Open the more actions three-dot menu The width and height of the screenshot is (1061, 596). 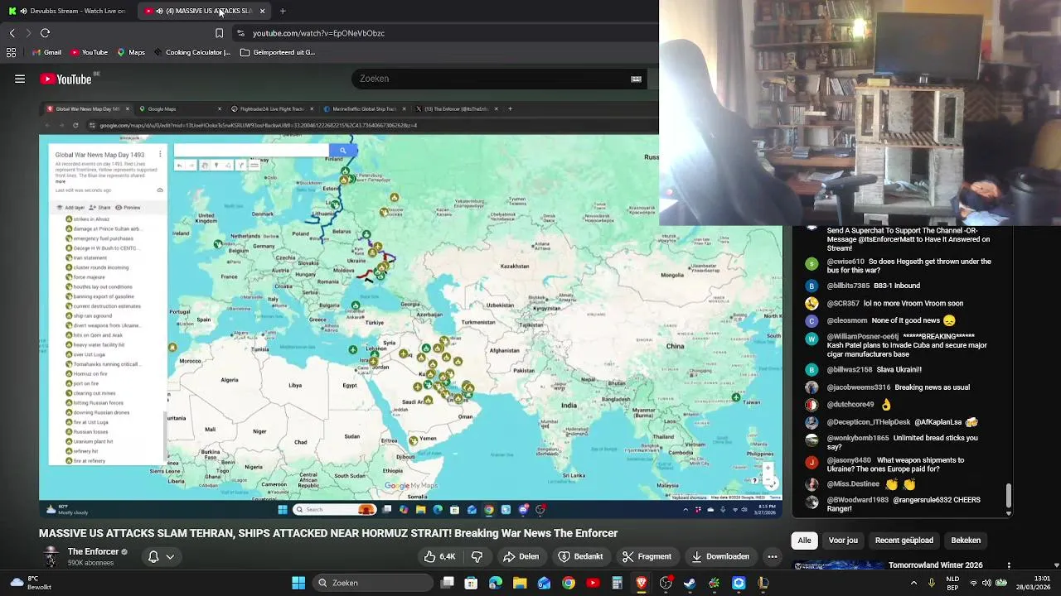[772, 556]
